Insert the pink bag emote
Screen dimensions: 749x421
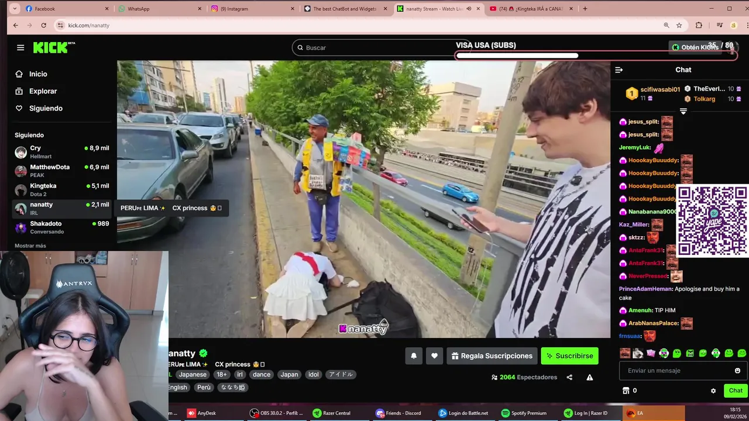(651, 353)
